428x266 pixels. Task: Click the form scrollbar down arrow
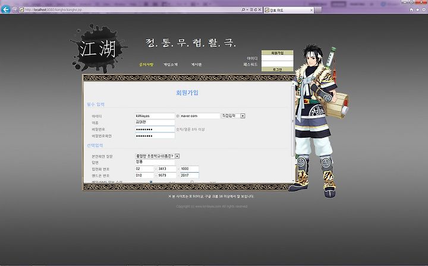293,180
